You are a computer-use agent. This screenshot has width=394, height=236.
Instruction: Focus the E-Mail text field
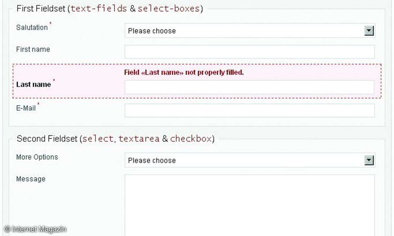pyautogui.click(x=250, y=110)
